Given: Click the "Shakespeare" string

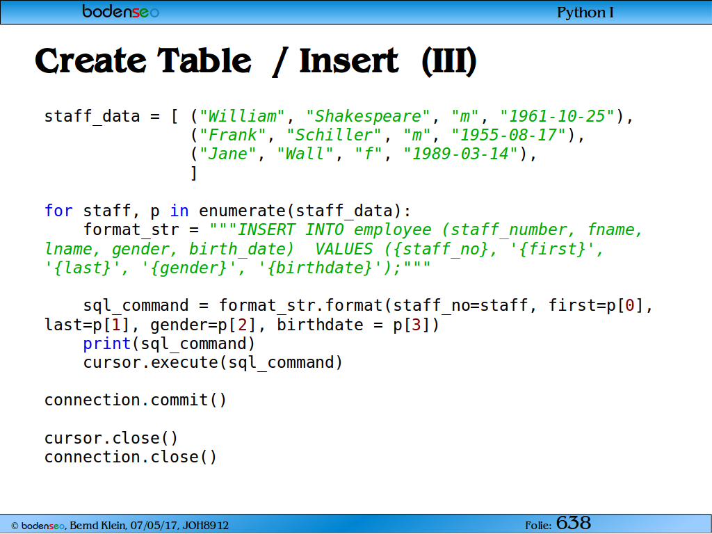Looking at the screenshot, I should (367, 116).
